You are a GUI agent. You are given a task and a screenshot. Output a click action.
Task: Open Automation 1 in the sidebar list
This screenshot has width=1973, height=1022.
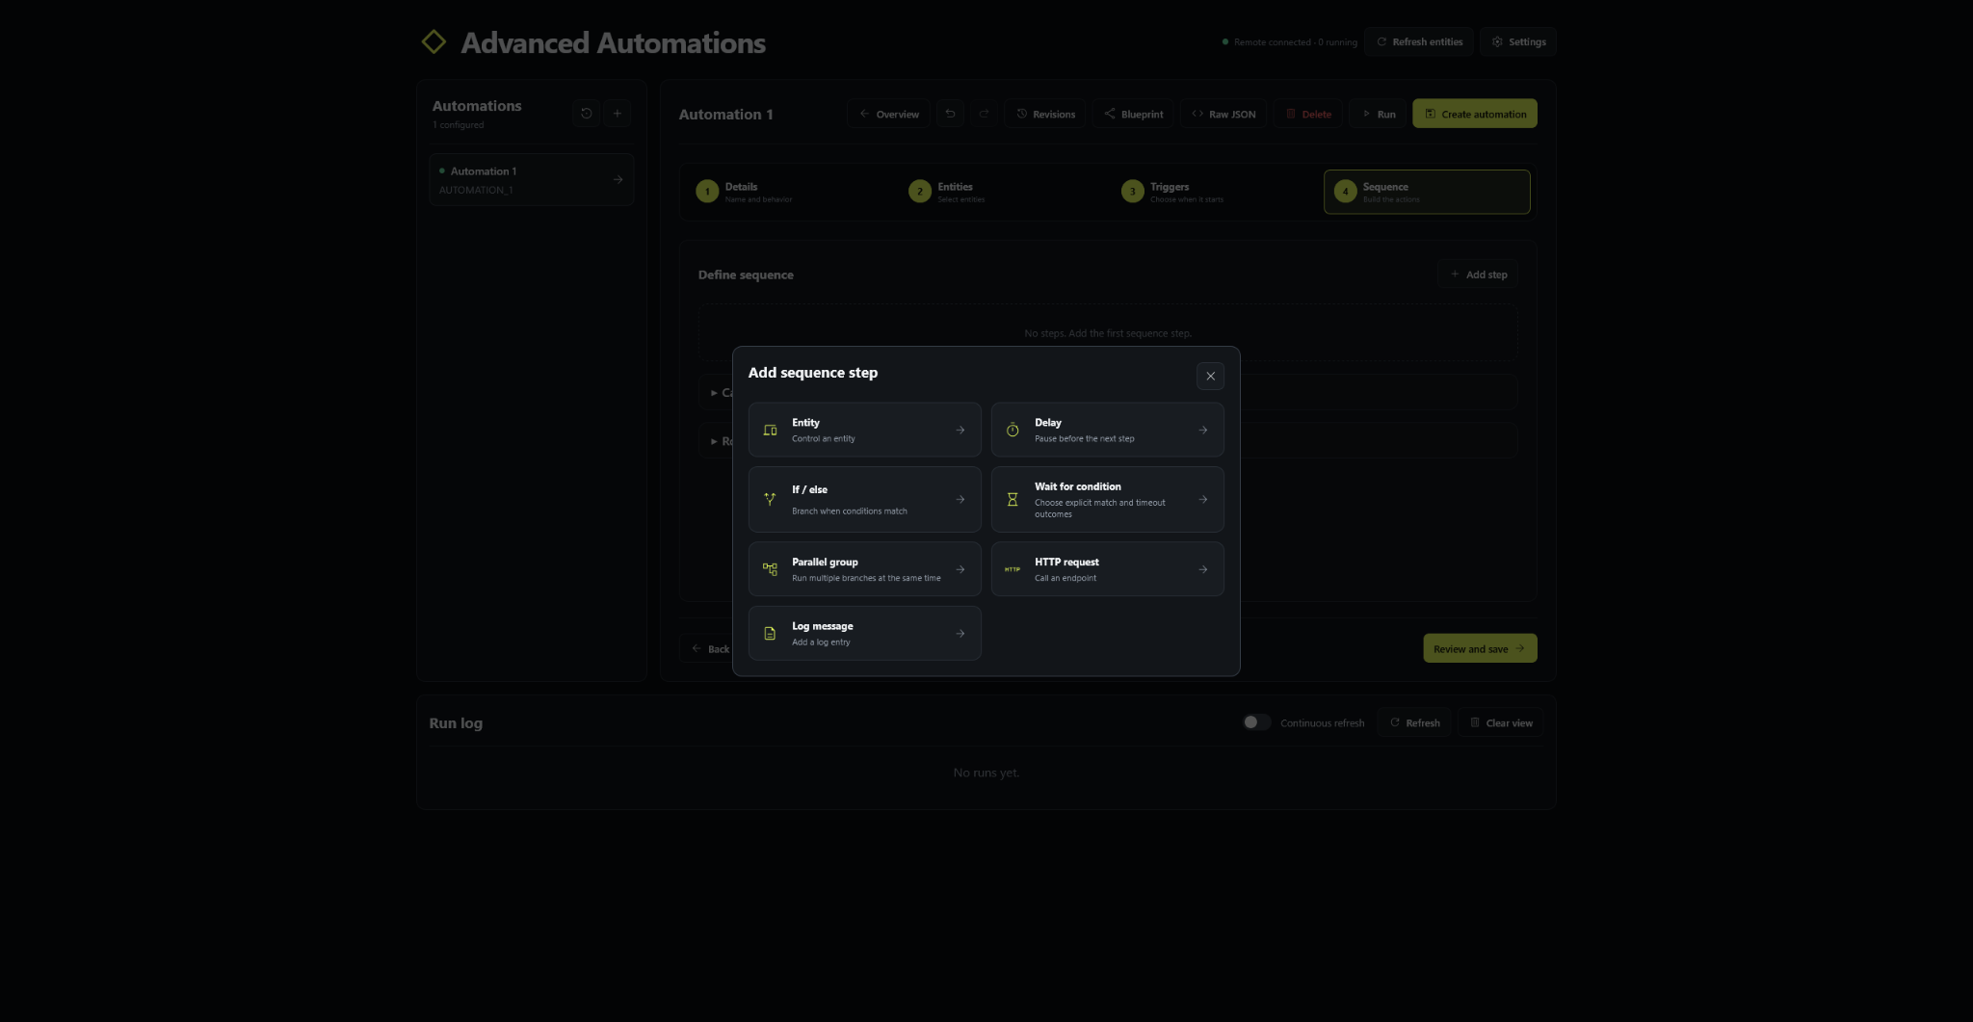[531, 180]
